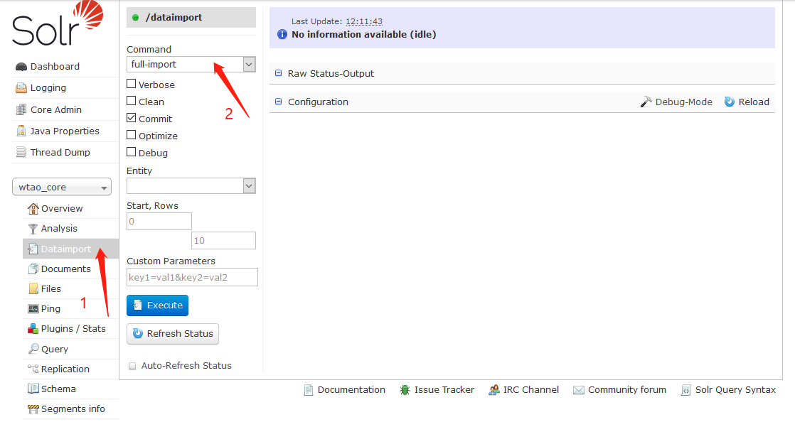
Task: Click the Community forum envelope icon
Action: coord(579,390)
